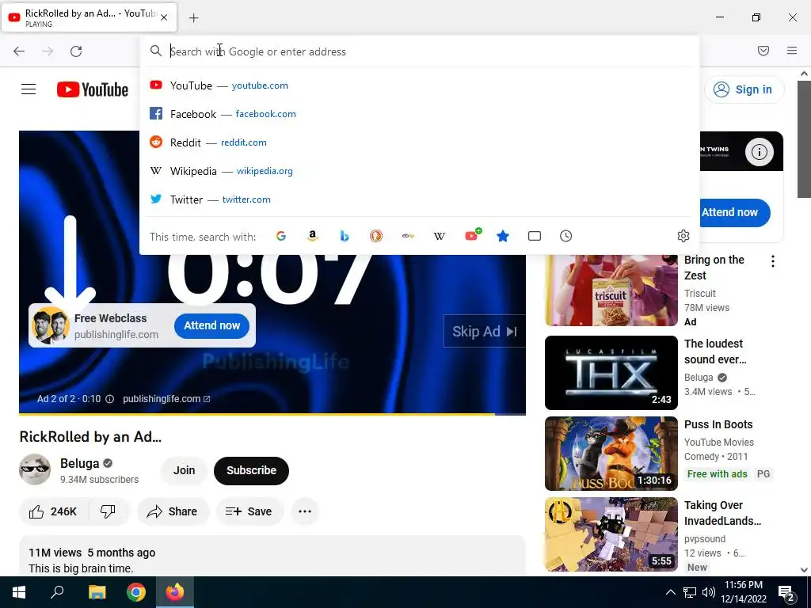
Task: Focus the address bar search field
Action: 420,51
